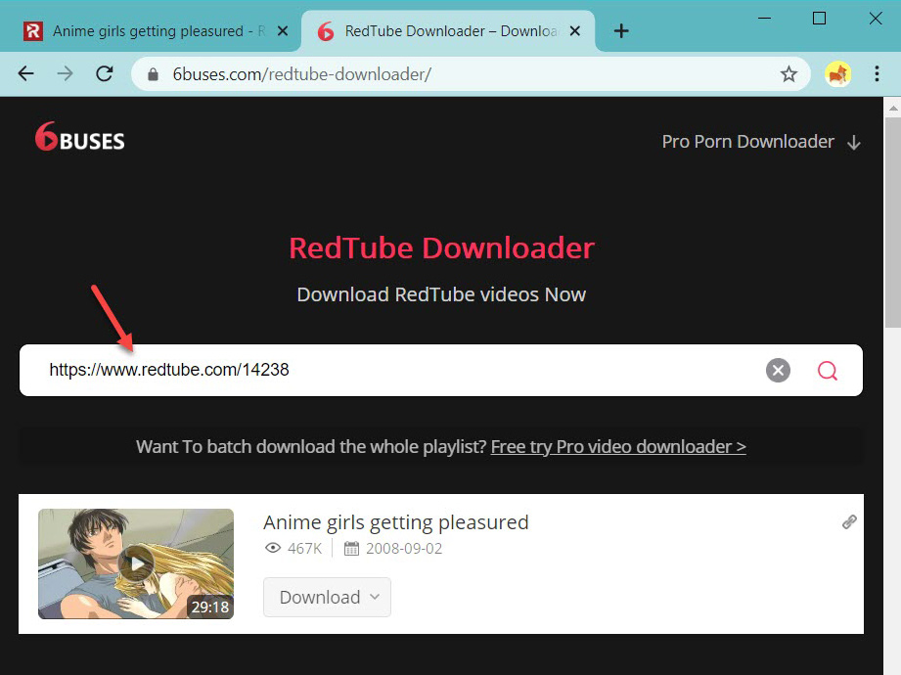This screenshot has height=675, width=901.
Task: Play the video thumbnail preview
Action: 136,563
